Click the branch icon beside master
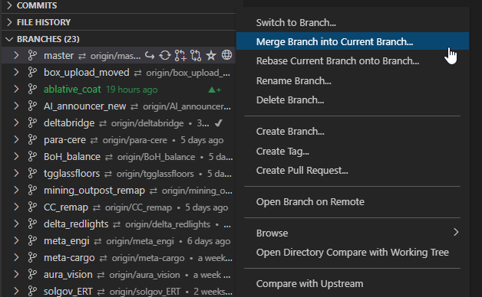Viewport: 482px width, 297px height. point(32,55)
